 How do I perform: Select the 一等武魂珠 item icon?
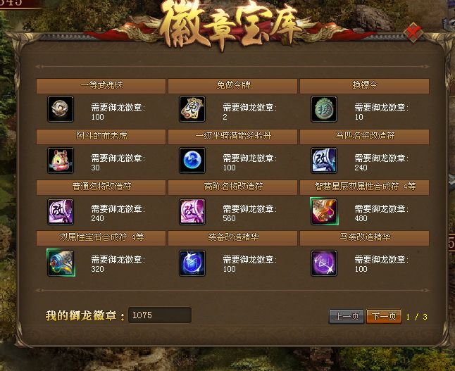pyautogui.click(x=61, y=109)
